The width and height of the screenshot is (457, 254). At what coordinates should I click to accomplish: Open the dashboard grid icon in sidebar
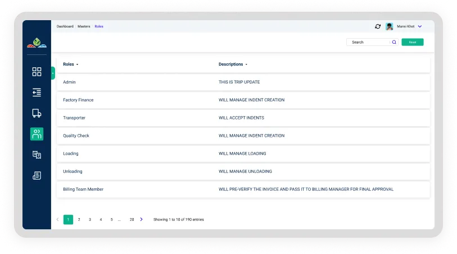tap(37, 72)
